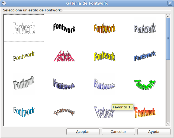Image resolution: width=174 pixels, height=138 pixels.
Task: Pick the dark blue curved 3D Fontwork
Action: click(64, 84)
